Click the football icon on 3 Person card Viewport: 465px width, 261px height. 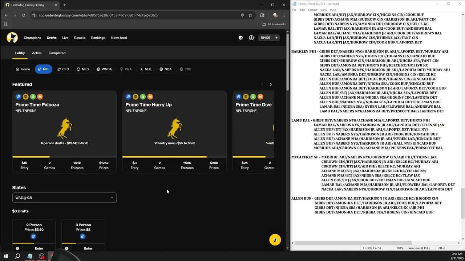(82, 236)
